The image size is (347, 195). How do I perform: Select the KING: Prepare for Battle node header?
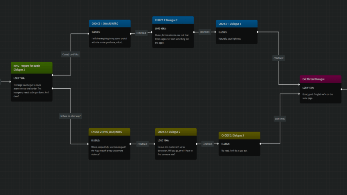32,67
